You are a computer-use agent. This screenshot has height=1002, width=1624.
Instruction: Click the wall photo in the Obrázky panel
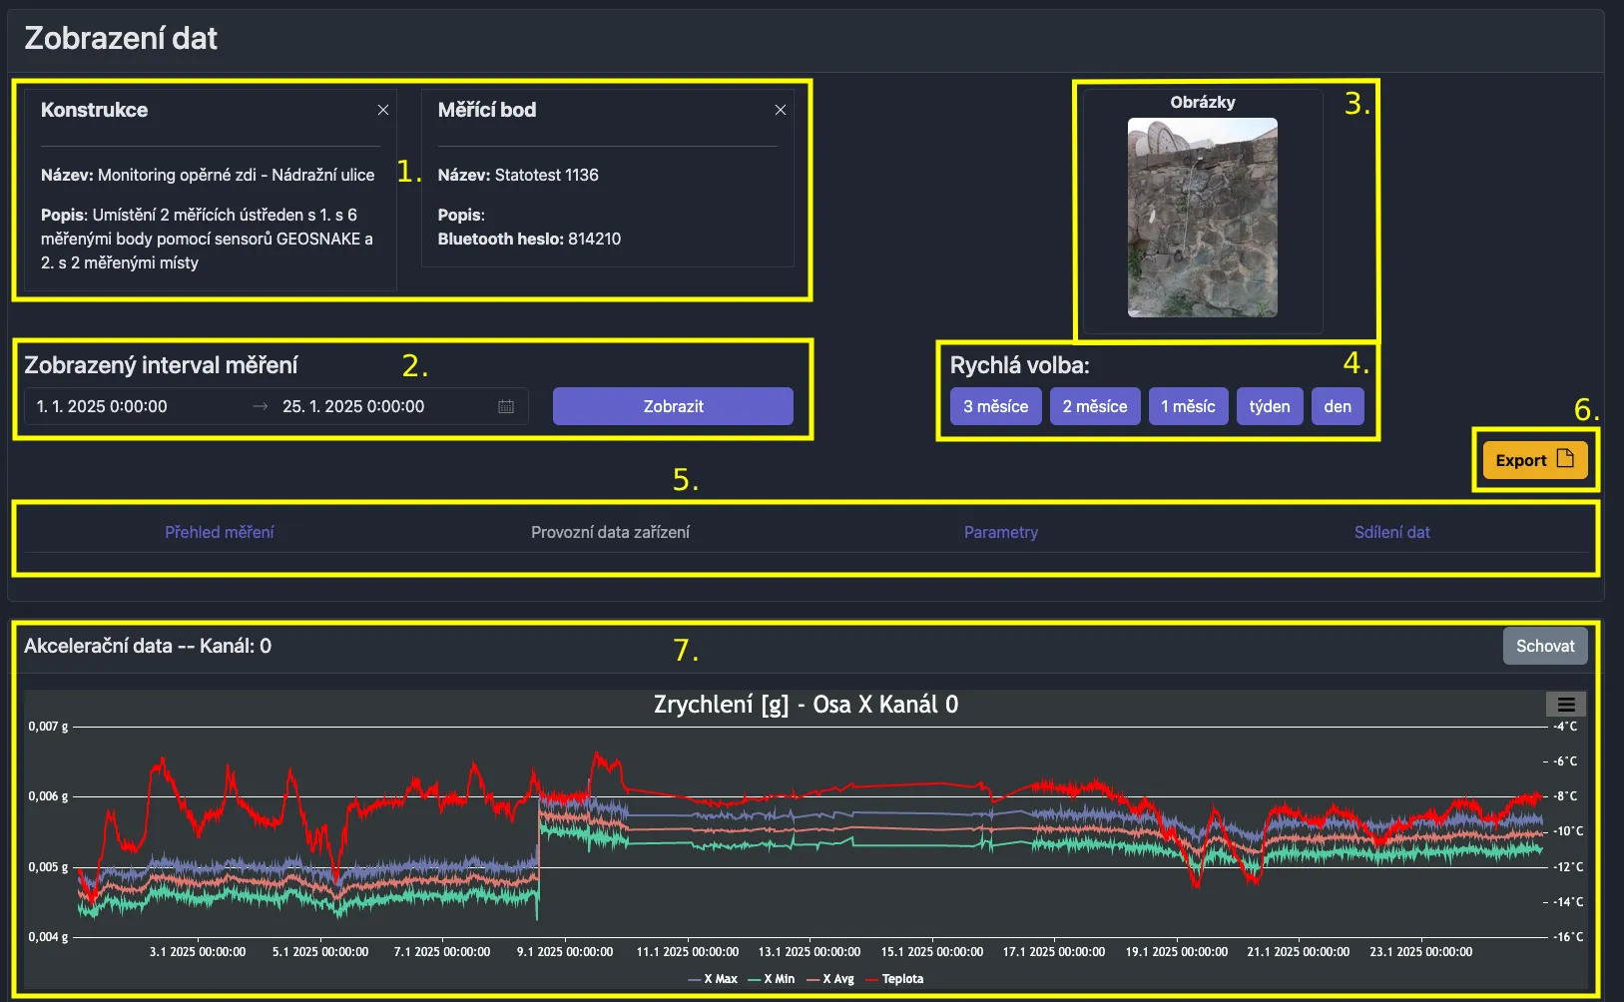click(x=1202, y=219)
